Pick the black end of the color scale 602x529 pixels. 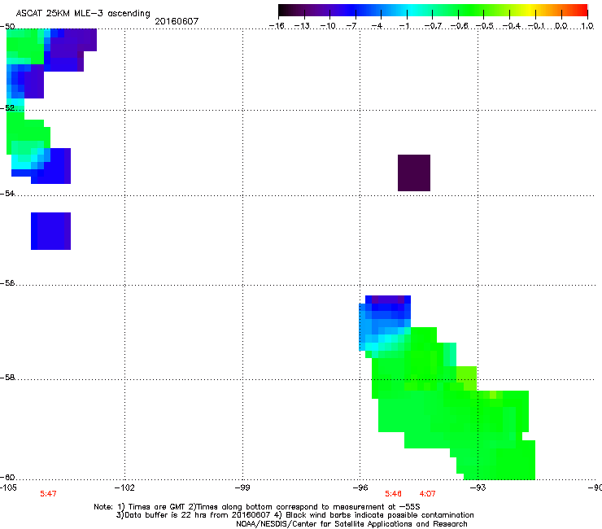pos(283,10)
